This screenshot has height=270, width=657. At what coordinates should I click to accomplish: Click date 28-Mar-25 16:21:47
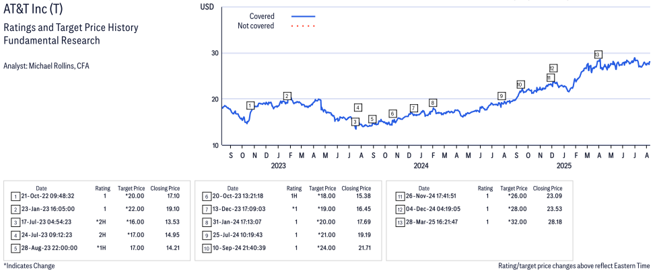click(431, 222)
